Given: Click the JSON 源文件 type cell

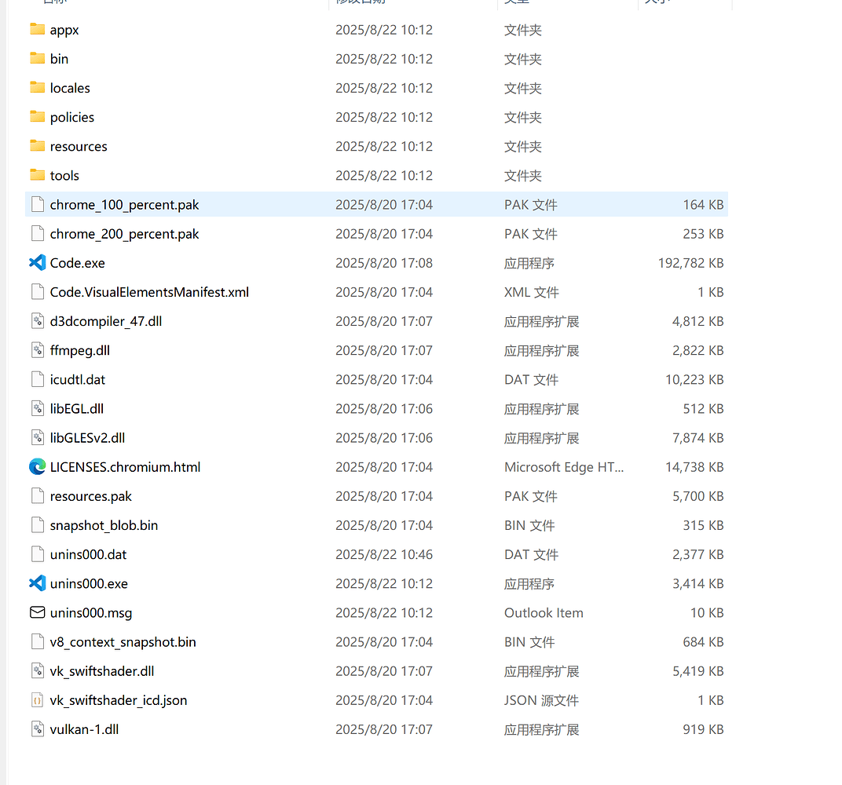Looking at the screenshot, I should point(541,700).
